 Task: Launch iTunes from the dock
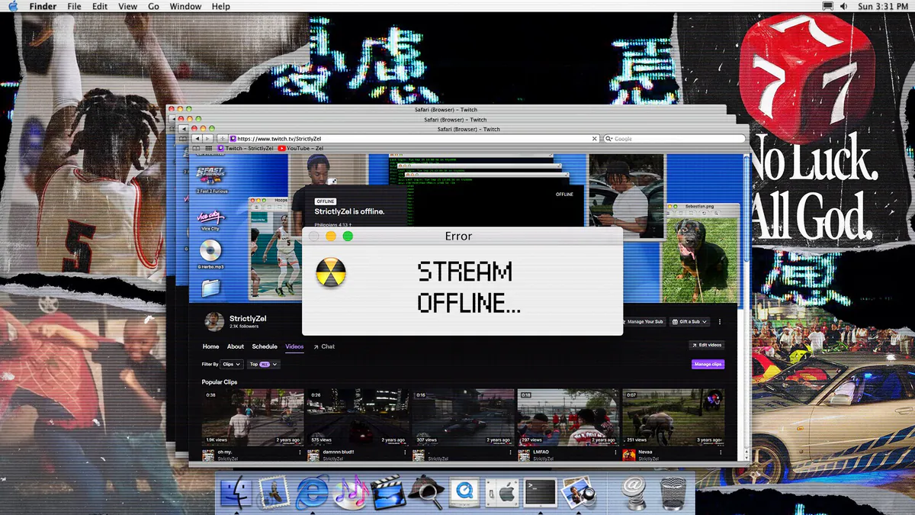[351, 492]
